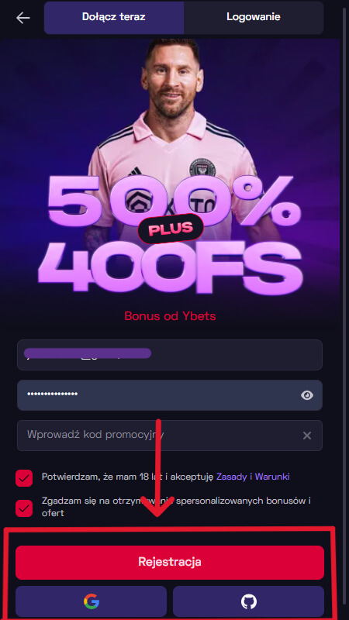Uncheck the personalized bonuses consent checkbox
The height and width of the screenshot is (620, 349).
point(24,508)
